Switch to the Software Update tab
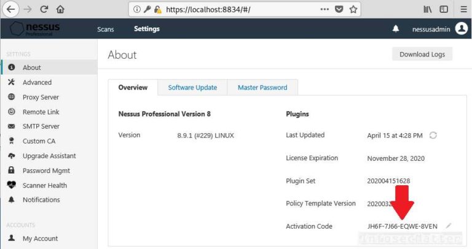 192,88
